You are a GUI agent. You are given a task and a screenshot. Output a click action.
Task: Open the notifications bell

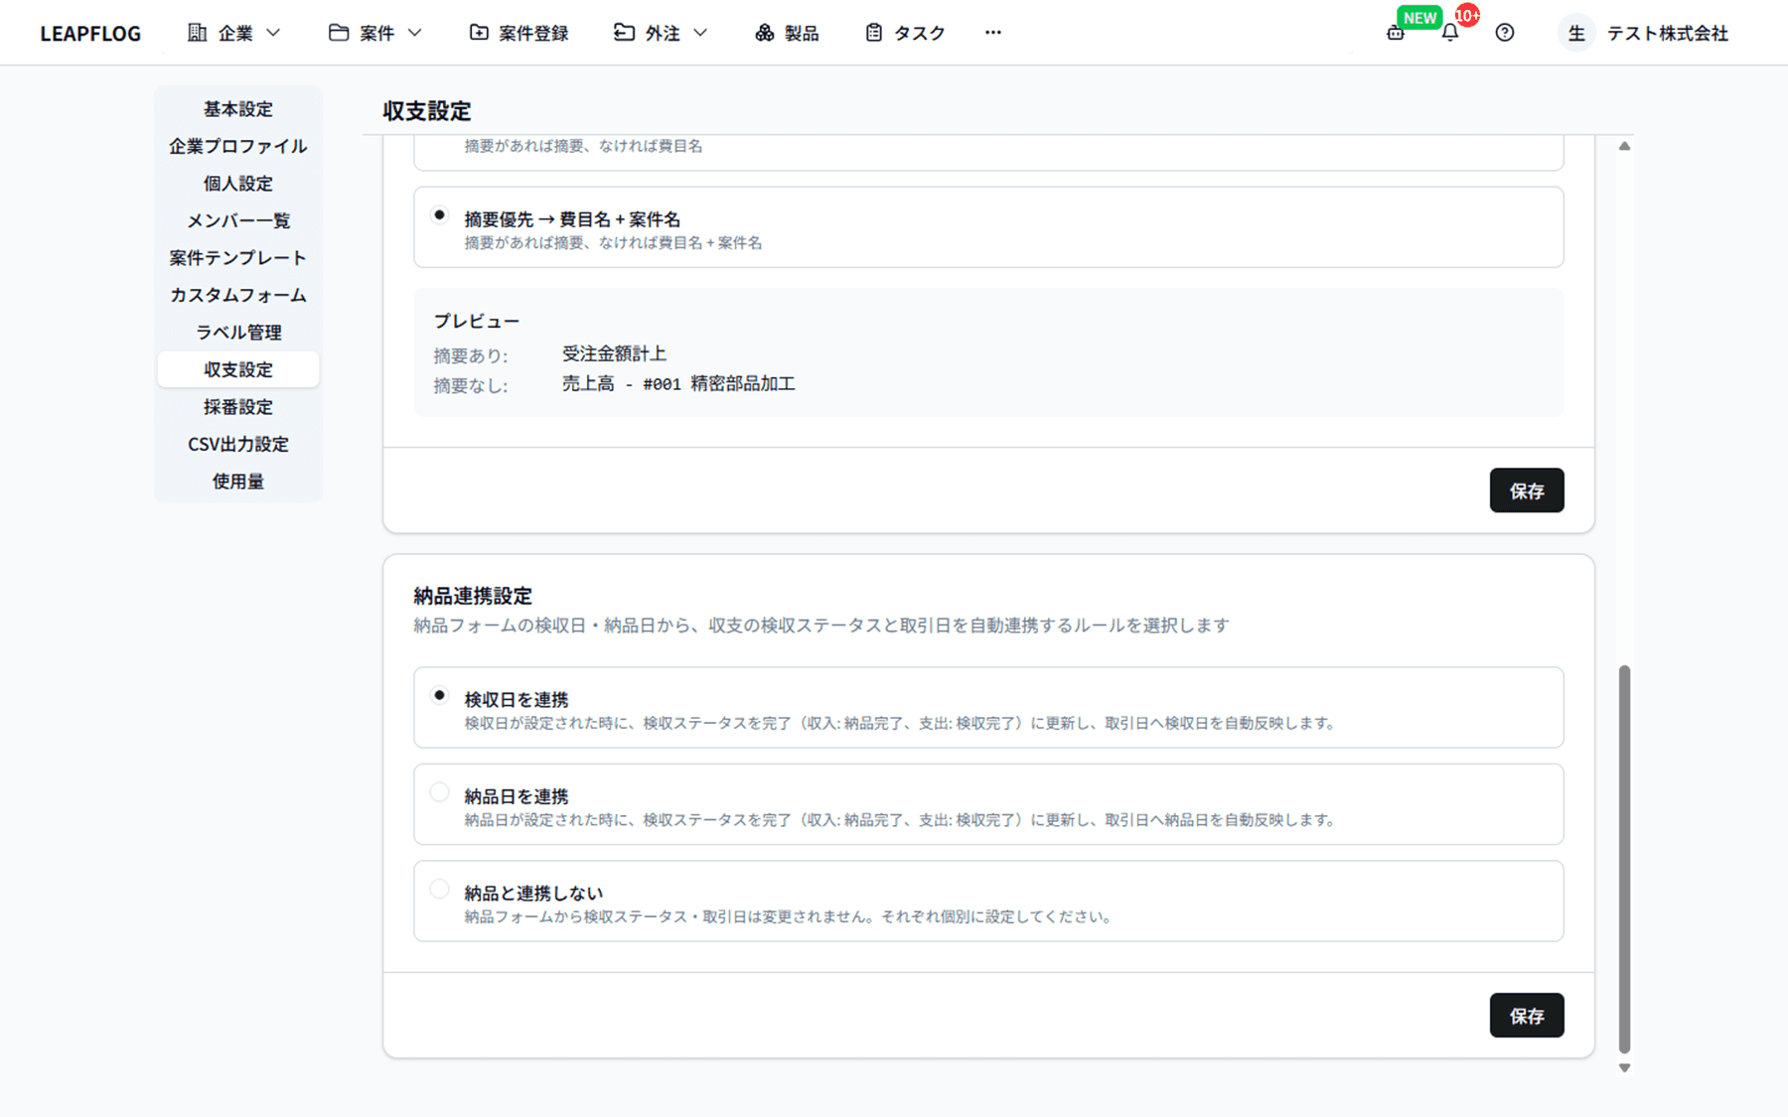tap(1450, 33)
